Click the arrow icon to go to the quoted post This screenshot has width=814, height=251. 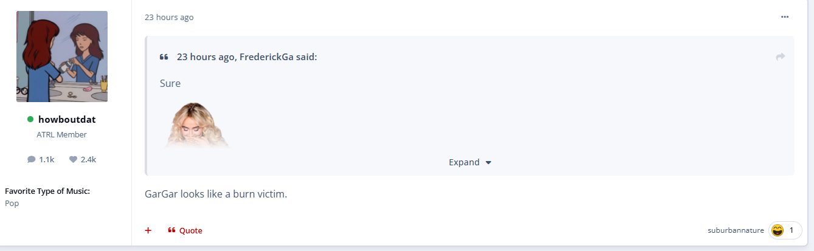pyautogui.click(x=781, y=57)
